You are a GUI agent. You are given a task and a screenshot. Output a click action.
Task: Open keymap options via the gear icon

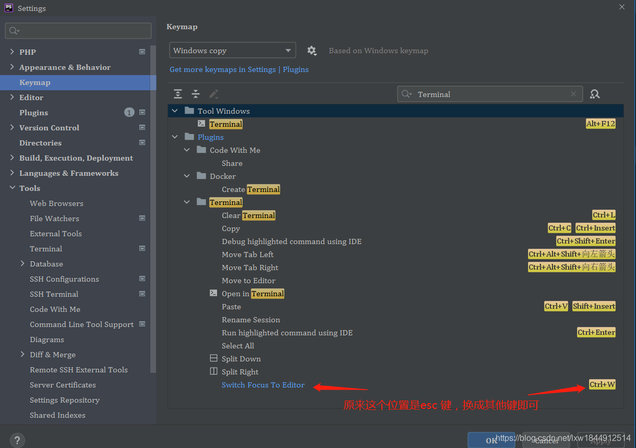click(311, 50)
